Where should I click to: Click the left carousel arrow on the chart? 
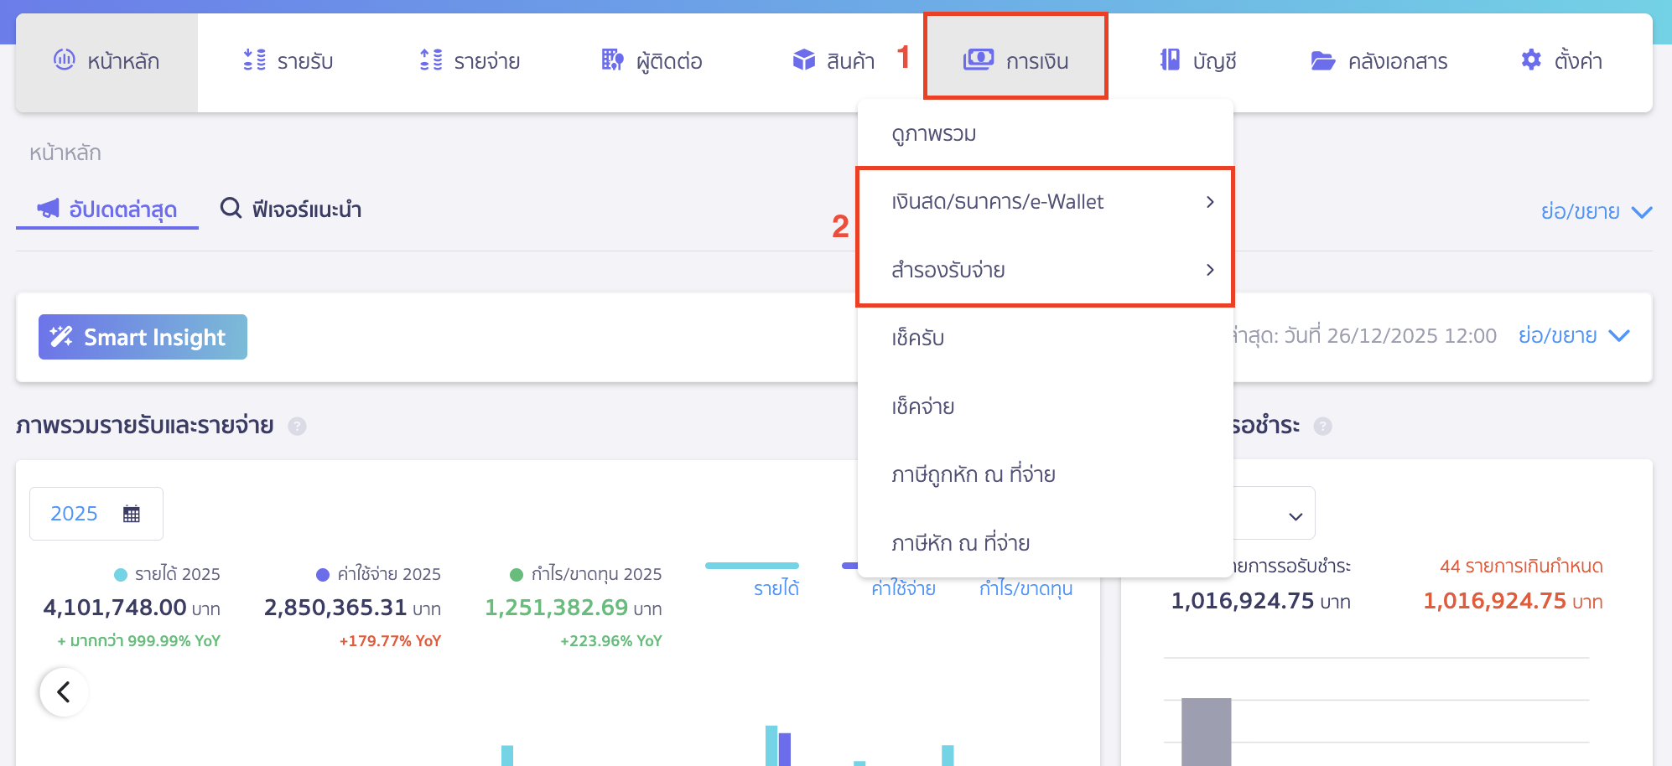click(64, 691)
